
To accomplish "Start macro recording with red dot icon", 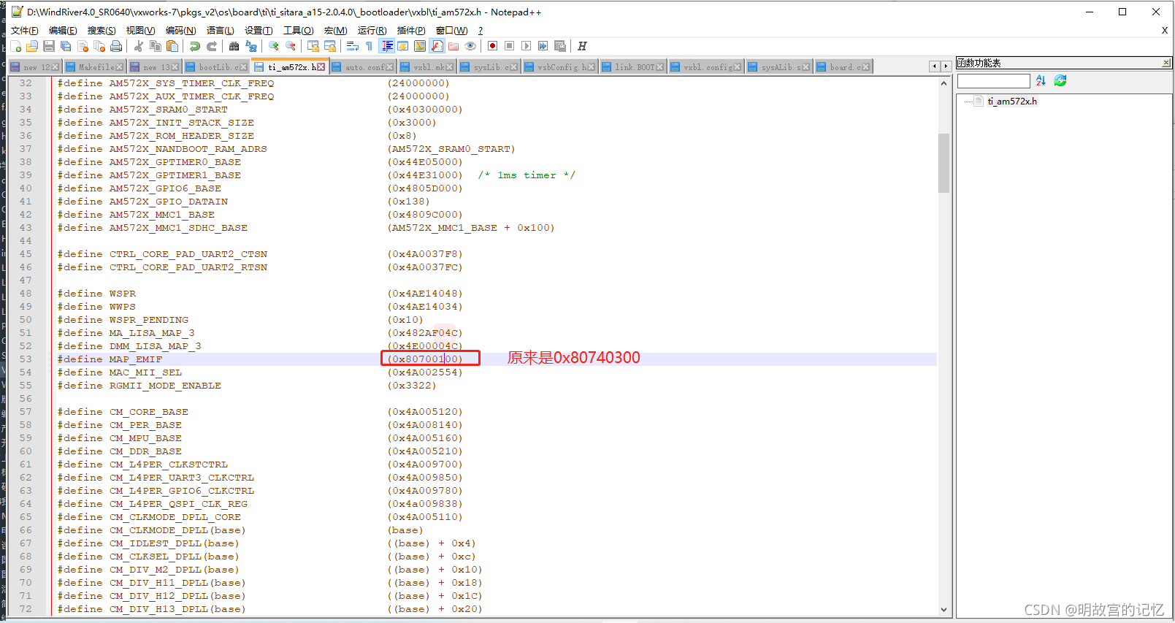I will coord(493,46).
